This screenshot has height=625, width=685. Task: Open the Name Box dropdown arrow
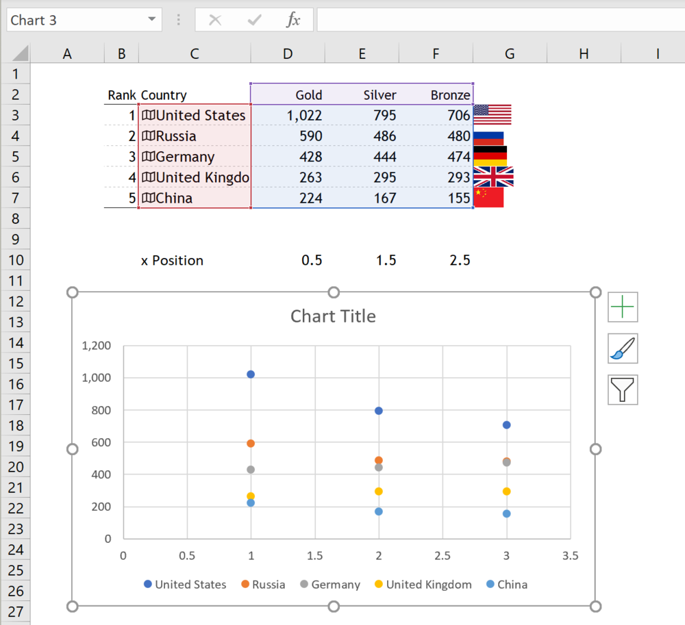[151, 20]
